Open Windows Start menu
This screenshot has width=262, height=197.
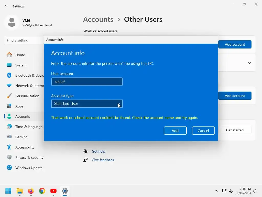pos(8,191)
